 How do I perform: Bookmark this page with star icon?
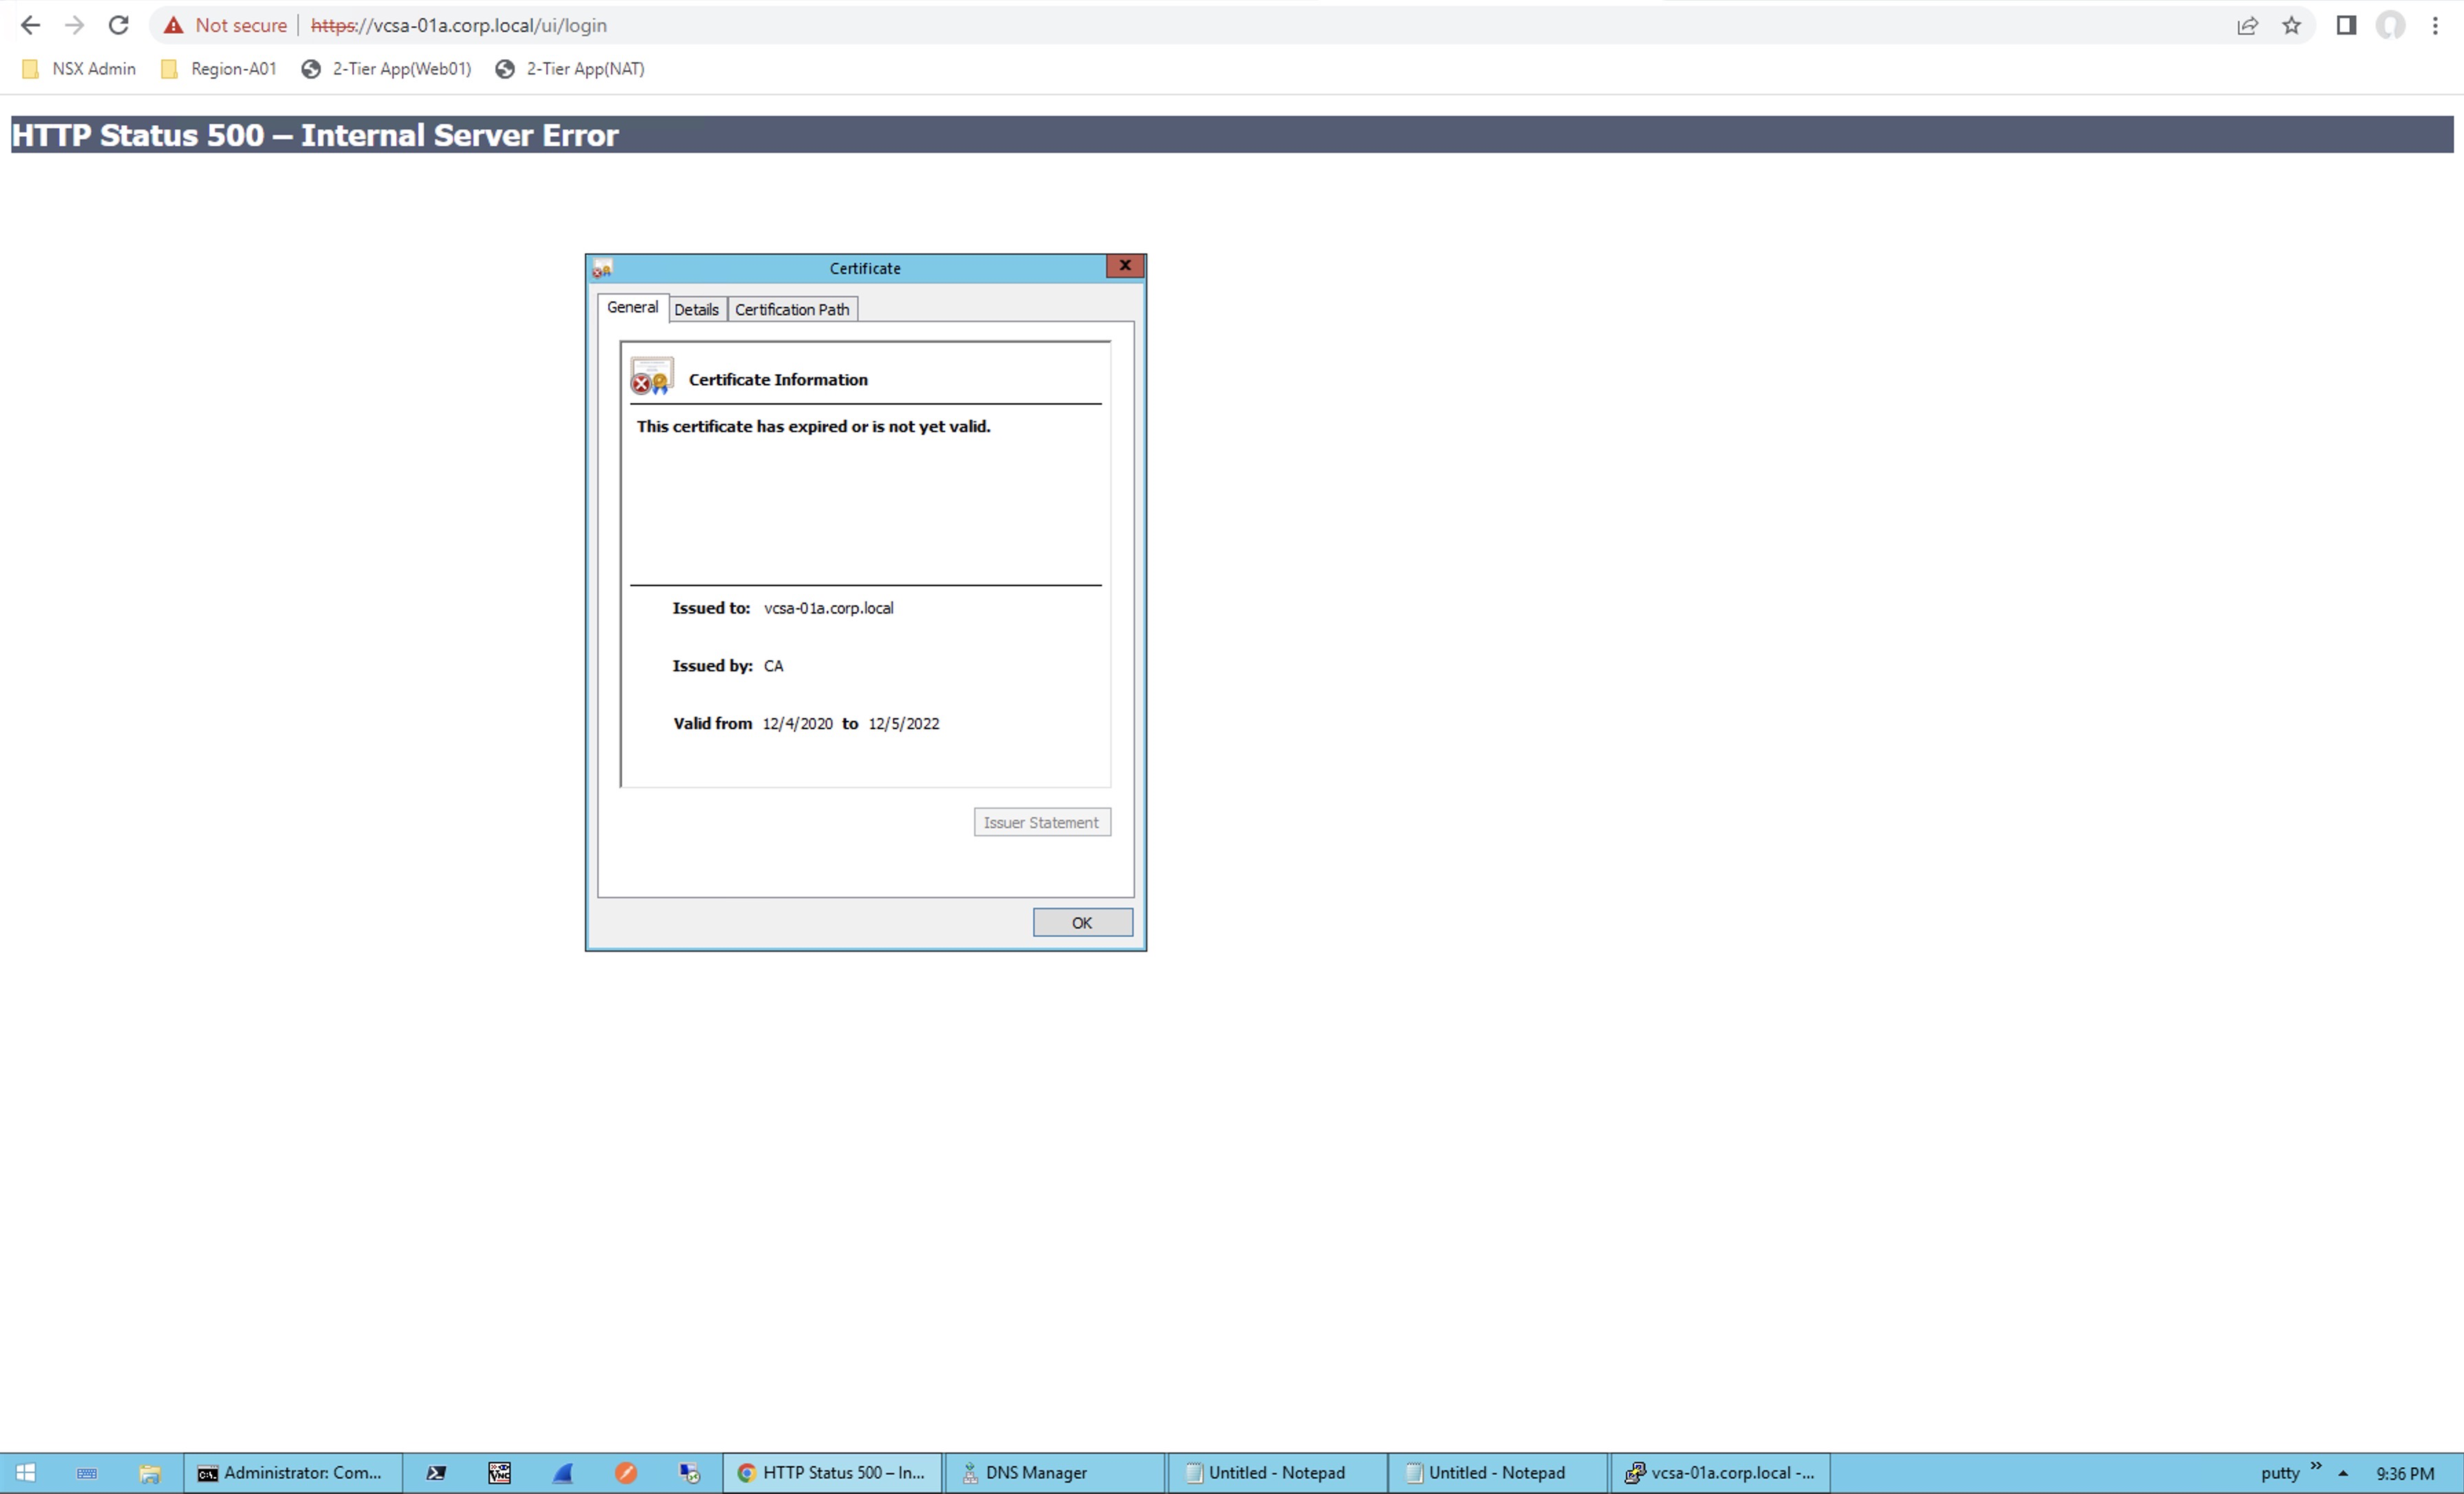point(2291,26)
